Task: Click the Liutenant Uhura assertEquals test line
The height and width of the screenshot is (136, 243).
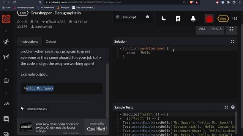Action: pyautogui.click(x=179, y=131)
